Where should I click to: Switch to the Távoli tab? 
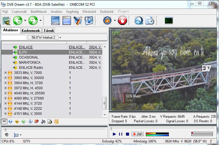coord(49,30)
